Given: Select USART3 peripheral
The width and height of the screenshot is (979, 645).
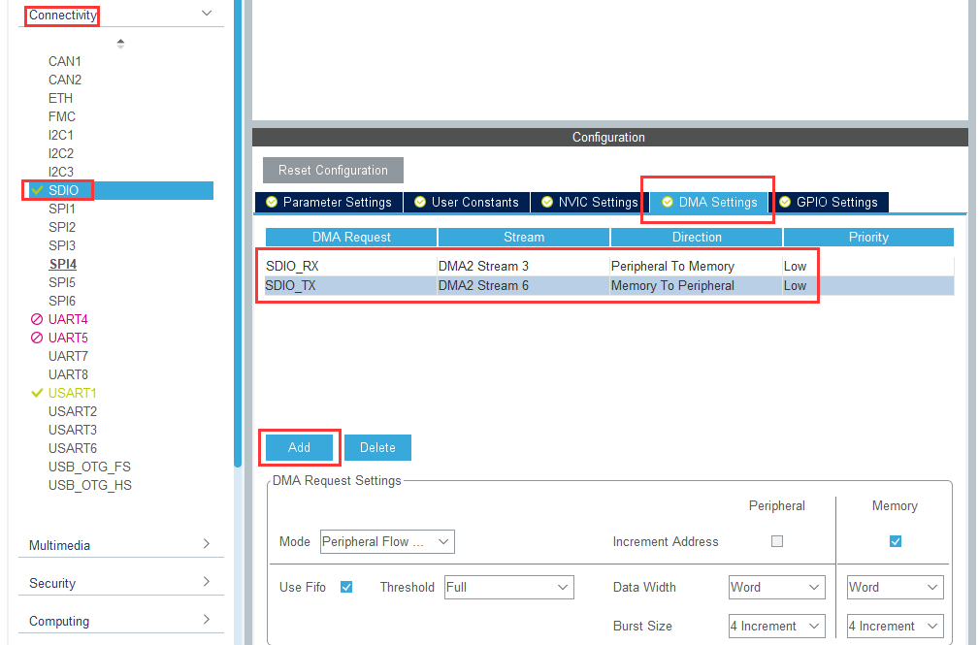Looking at the screenshot, I should pos(73,430).
